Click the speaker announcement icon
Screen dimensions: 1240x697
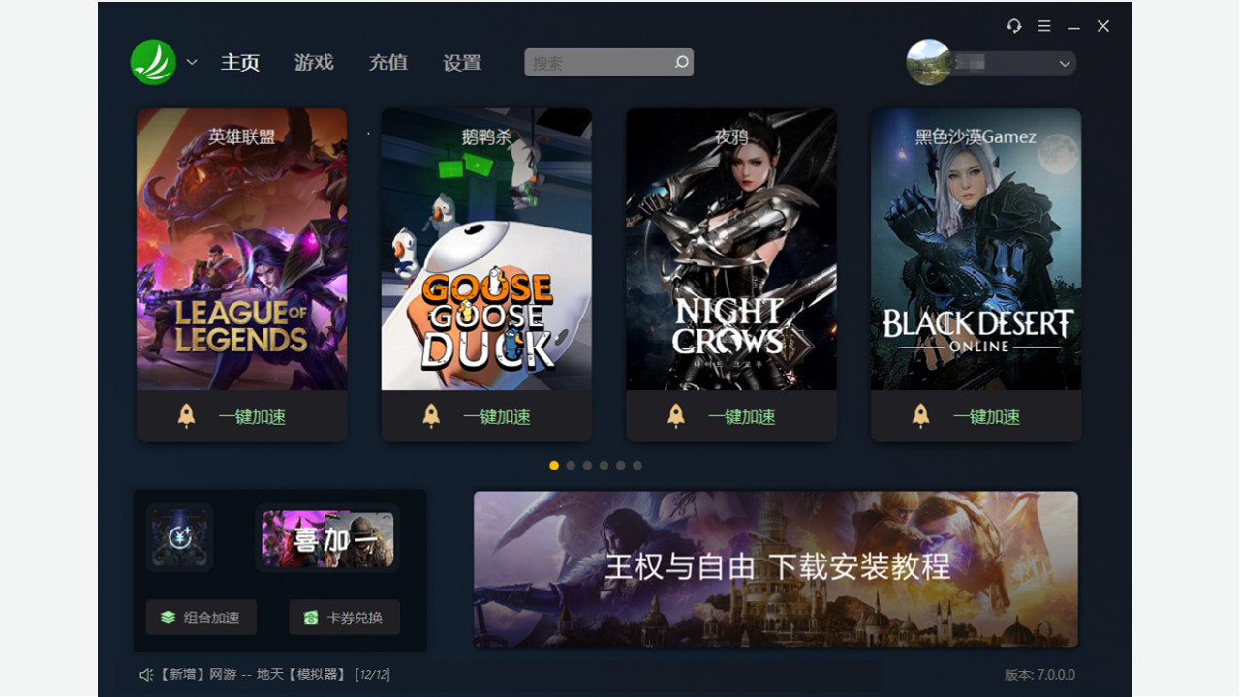[146, 675]
